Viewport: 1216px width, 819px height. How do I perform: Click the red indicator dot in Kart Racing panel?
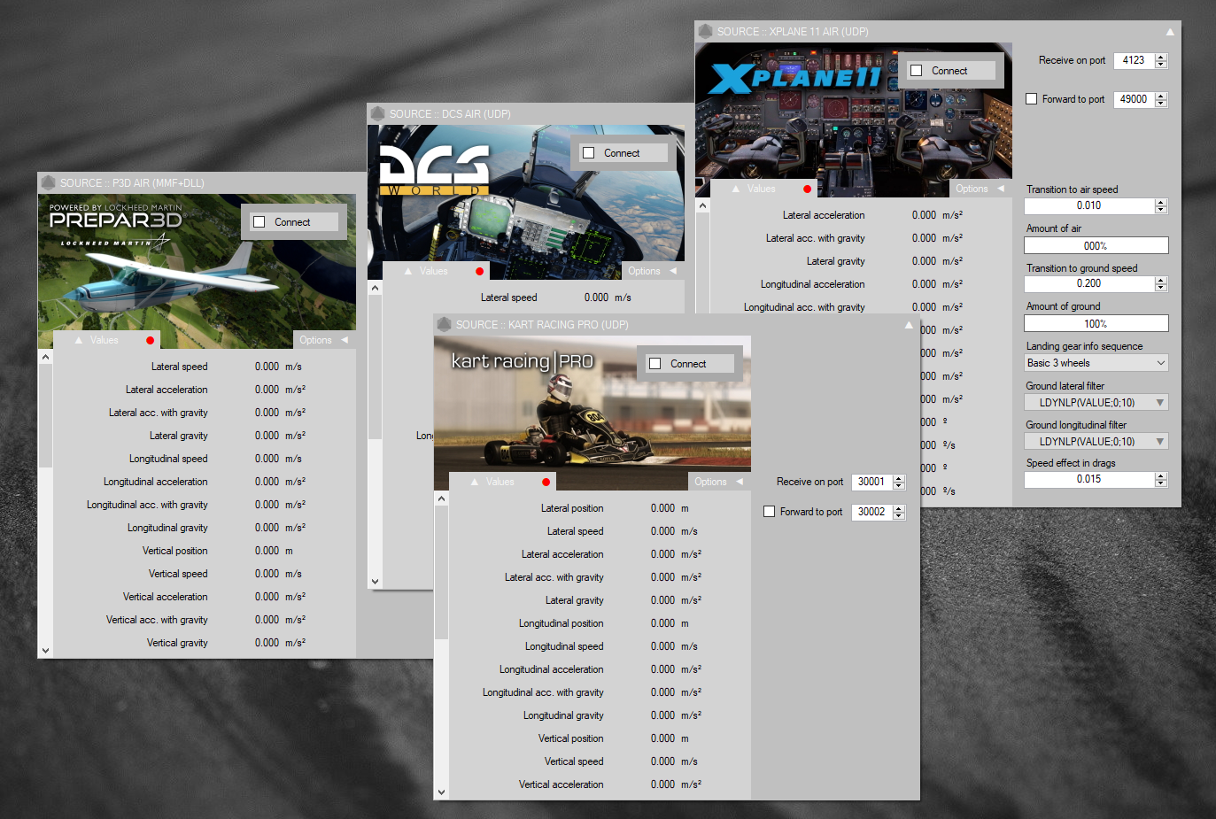click(x=546, y=482)
